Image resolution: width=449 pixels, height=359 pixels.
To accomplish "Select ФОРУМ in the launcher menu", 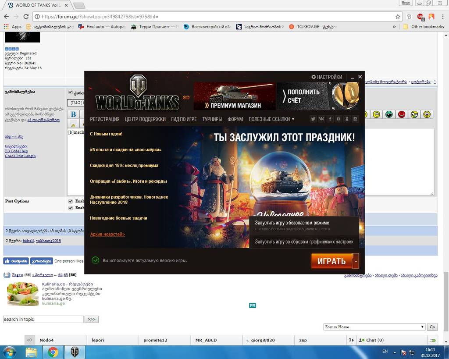I will pyautogui.click(x=235, y=119).
